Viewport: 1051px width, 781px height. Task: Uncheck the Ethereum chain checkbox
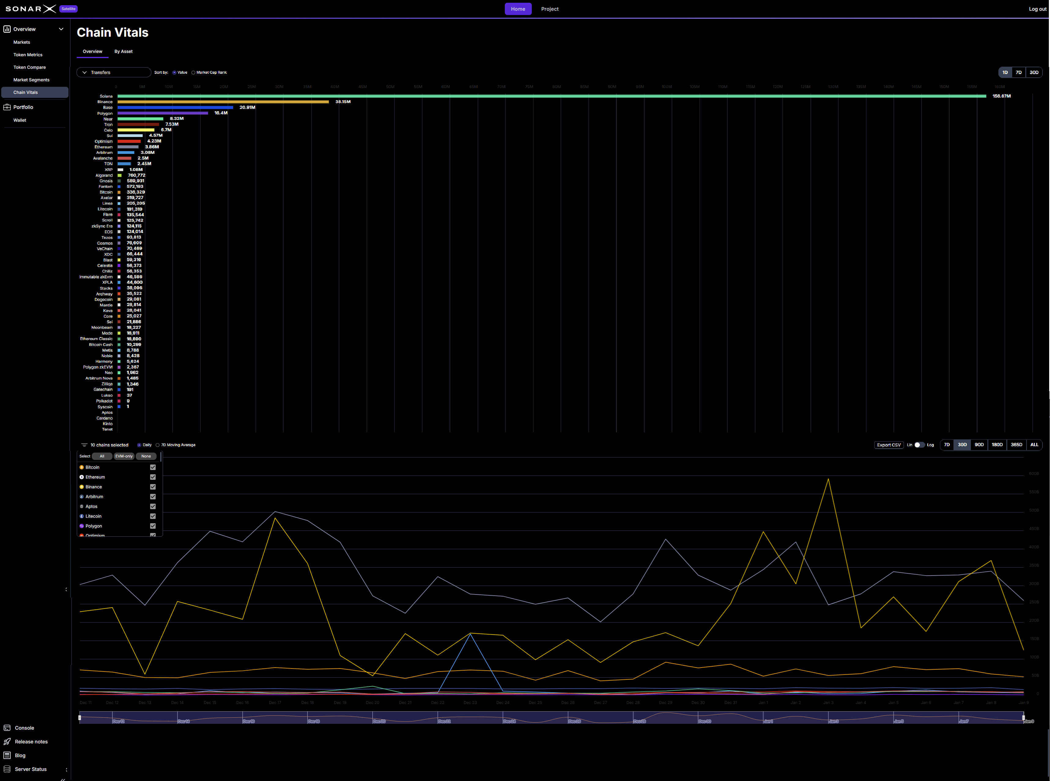(153, 477)
